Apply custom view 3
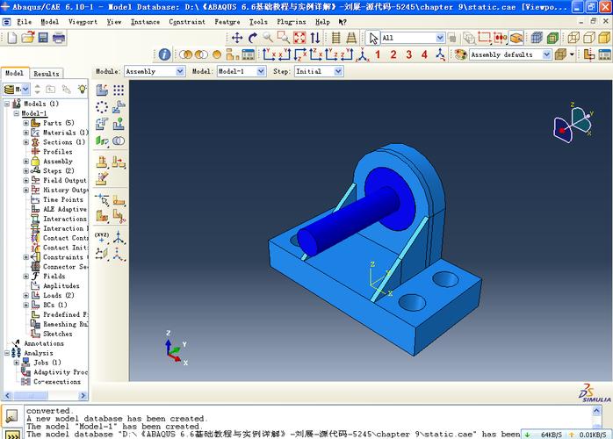Screen dimensions: 613x439 click(x=409, y=54)
